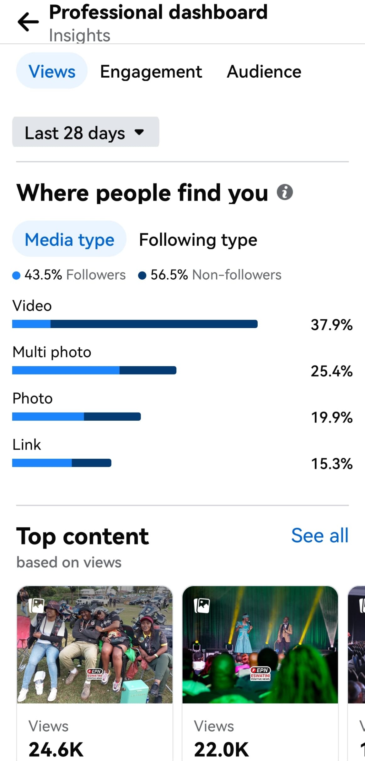Open the Audience tab

coord(264,72)
